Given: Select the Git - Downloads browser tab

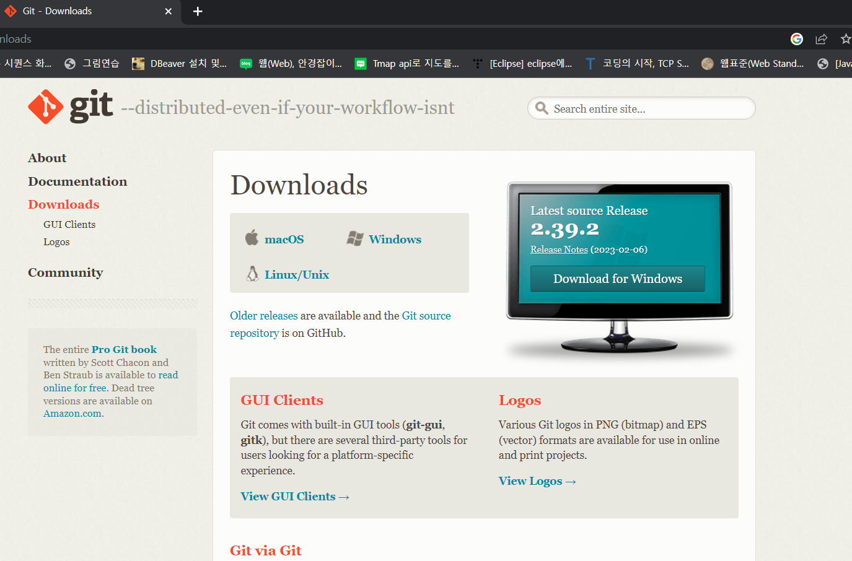Looking at the screenshot, I should coord(90,11).
